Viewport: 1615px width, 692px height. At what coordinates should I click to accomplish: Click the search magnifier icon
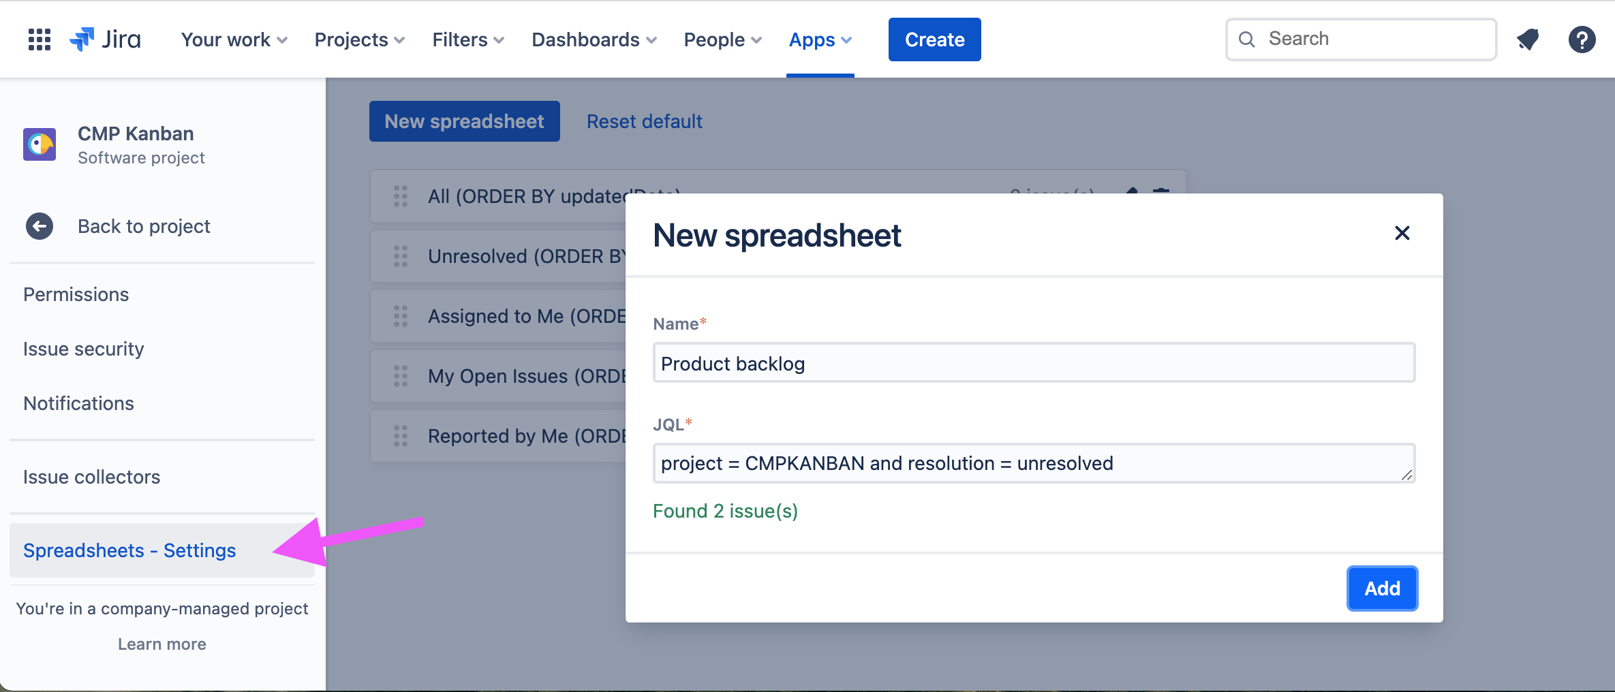[x=1246, y=39]
